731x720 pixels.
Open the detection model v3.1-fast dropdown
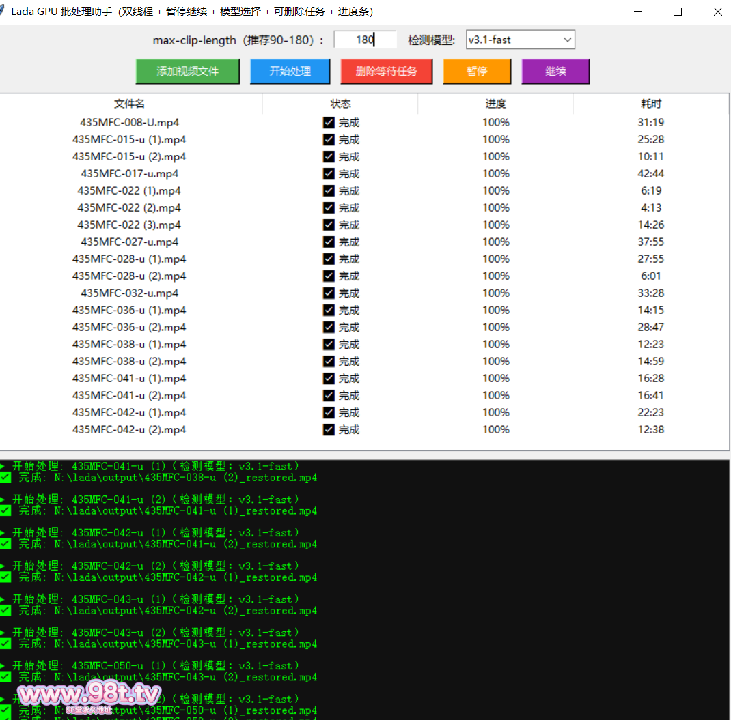tap(520, 40)
